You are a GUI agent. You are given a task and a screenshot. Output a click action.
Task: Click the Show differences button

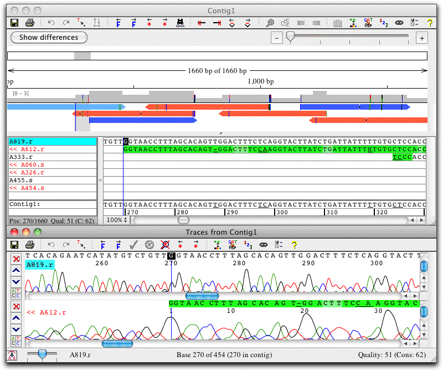click(x=49, y=37)
